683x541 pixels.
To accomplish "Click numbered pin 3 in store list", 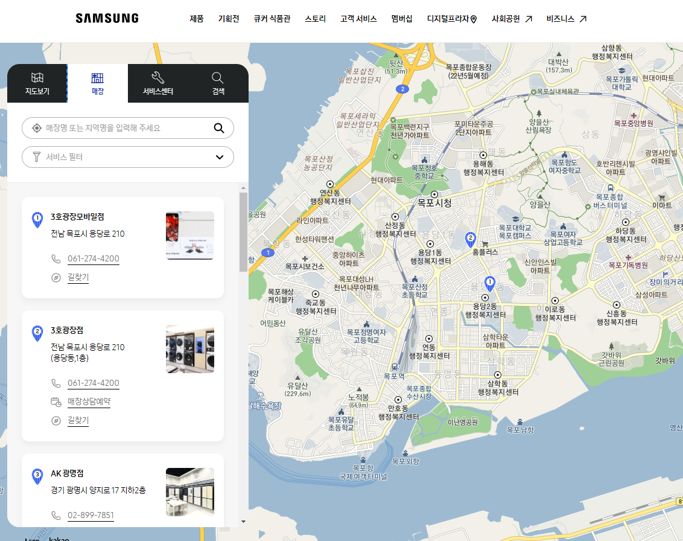I will pos(37,476).
